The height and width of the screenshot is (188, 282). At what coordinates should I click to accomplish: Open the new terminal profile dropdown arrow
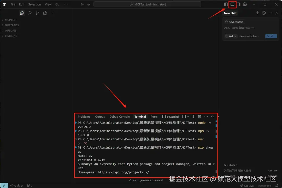[188, 117]
